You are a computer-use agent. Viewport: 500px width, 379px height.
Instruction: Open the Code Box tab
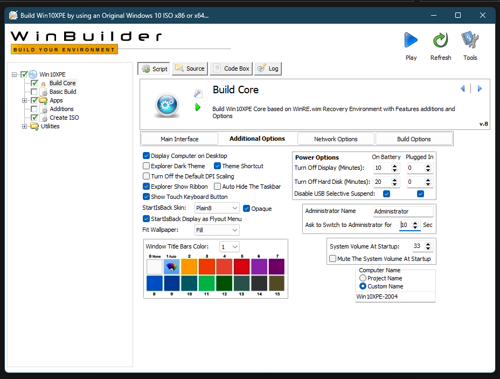pyautogui.click(x=231, y=68)
